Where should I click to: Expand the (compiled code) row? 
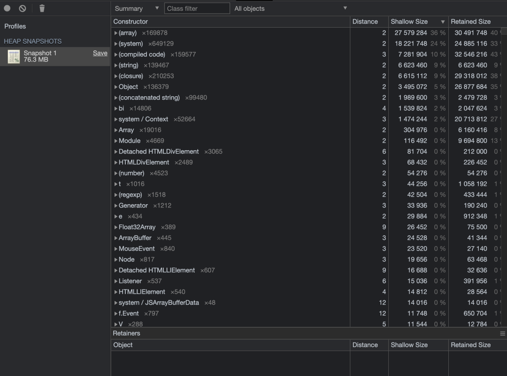coord(116,54)
